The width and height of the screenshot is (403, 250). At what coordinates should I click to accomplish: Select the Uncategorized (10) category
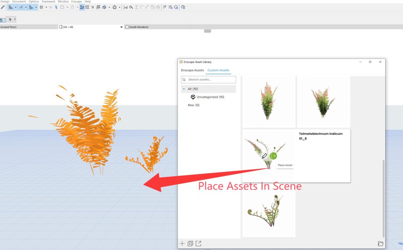(210, 97)
